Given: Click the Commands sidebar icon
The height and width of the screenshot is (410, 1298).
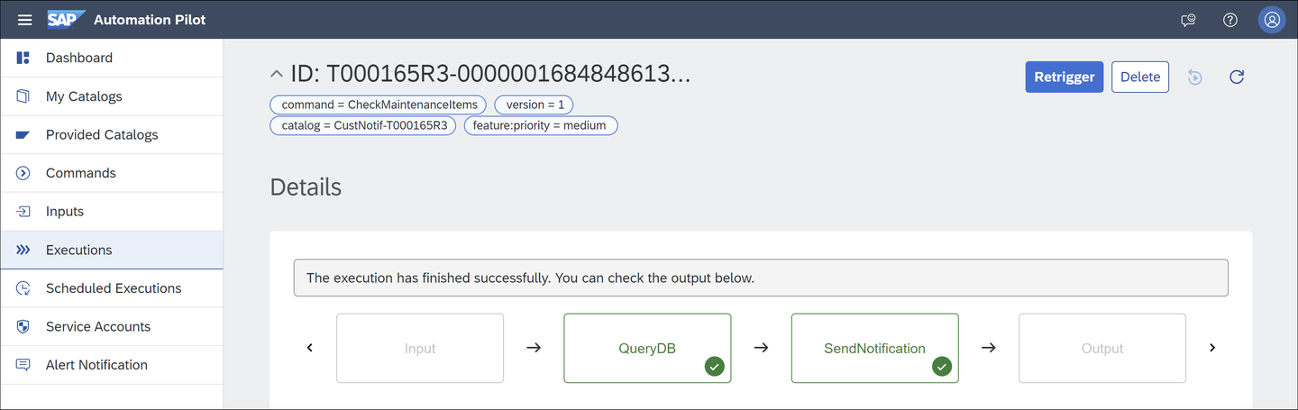Looking at the screenshot, I should (23, 173).
